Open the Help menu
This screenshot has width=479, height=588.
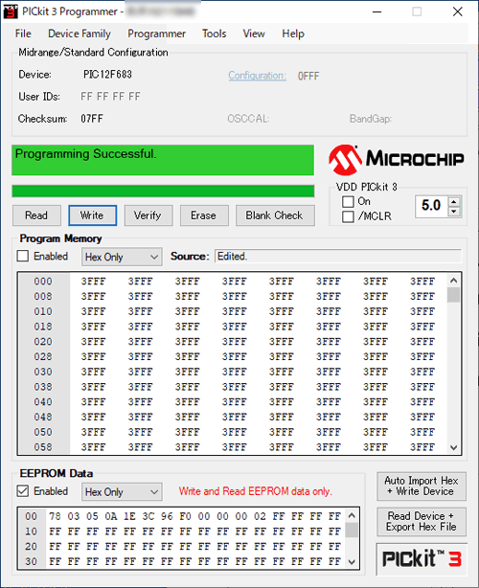click(293, 34)
